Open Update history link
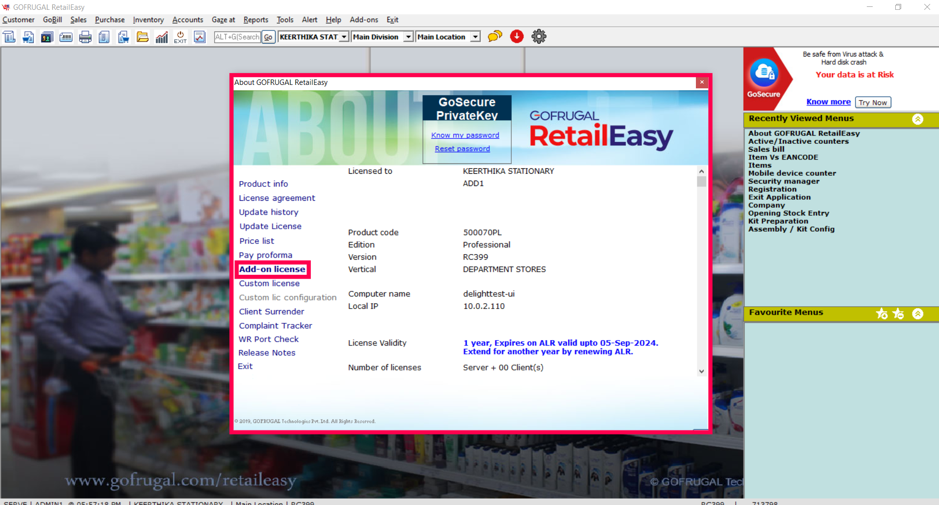 click(x=269, y=212)
